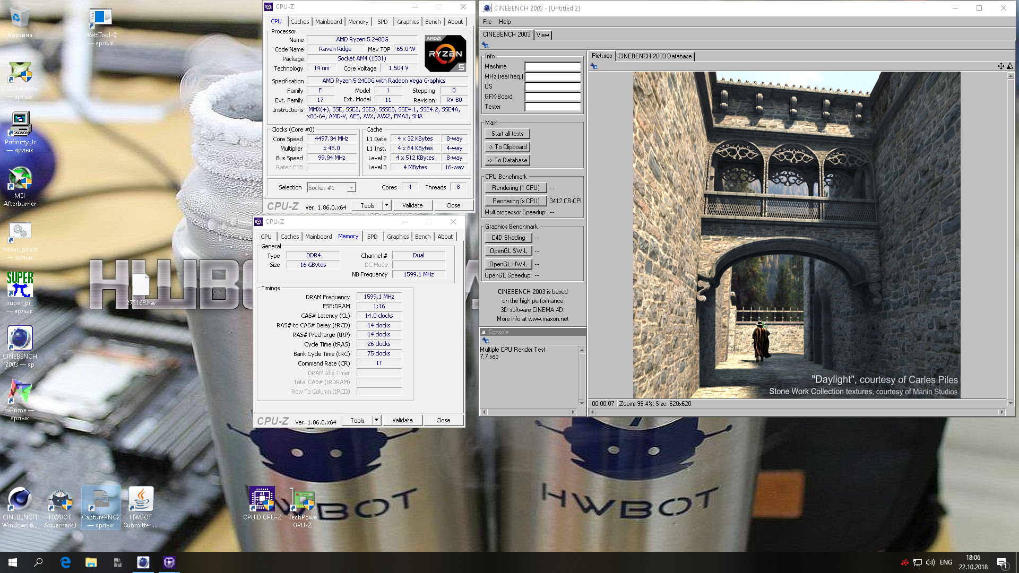Open the volume control in system tray
Screen dimensions: 1019x573
[x=930, y=562]
